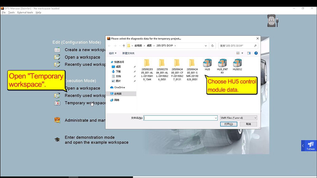Open folder 2059042400_001-SMR-20190626_0851
317x178 pixels.
coord(192,70)
